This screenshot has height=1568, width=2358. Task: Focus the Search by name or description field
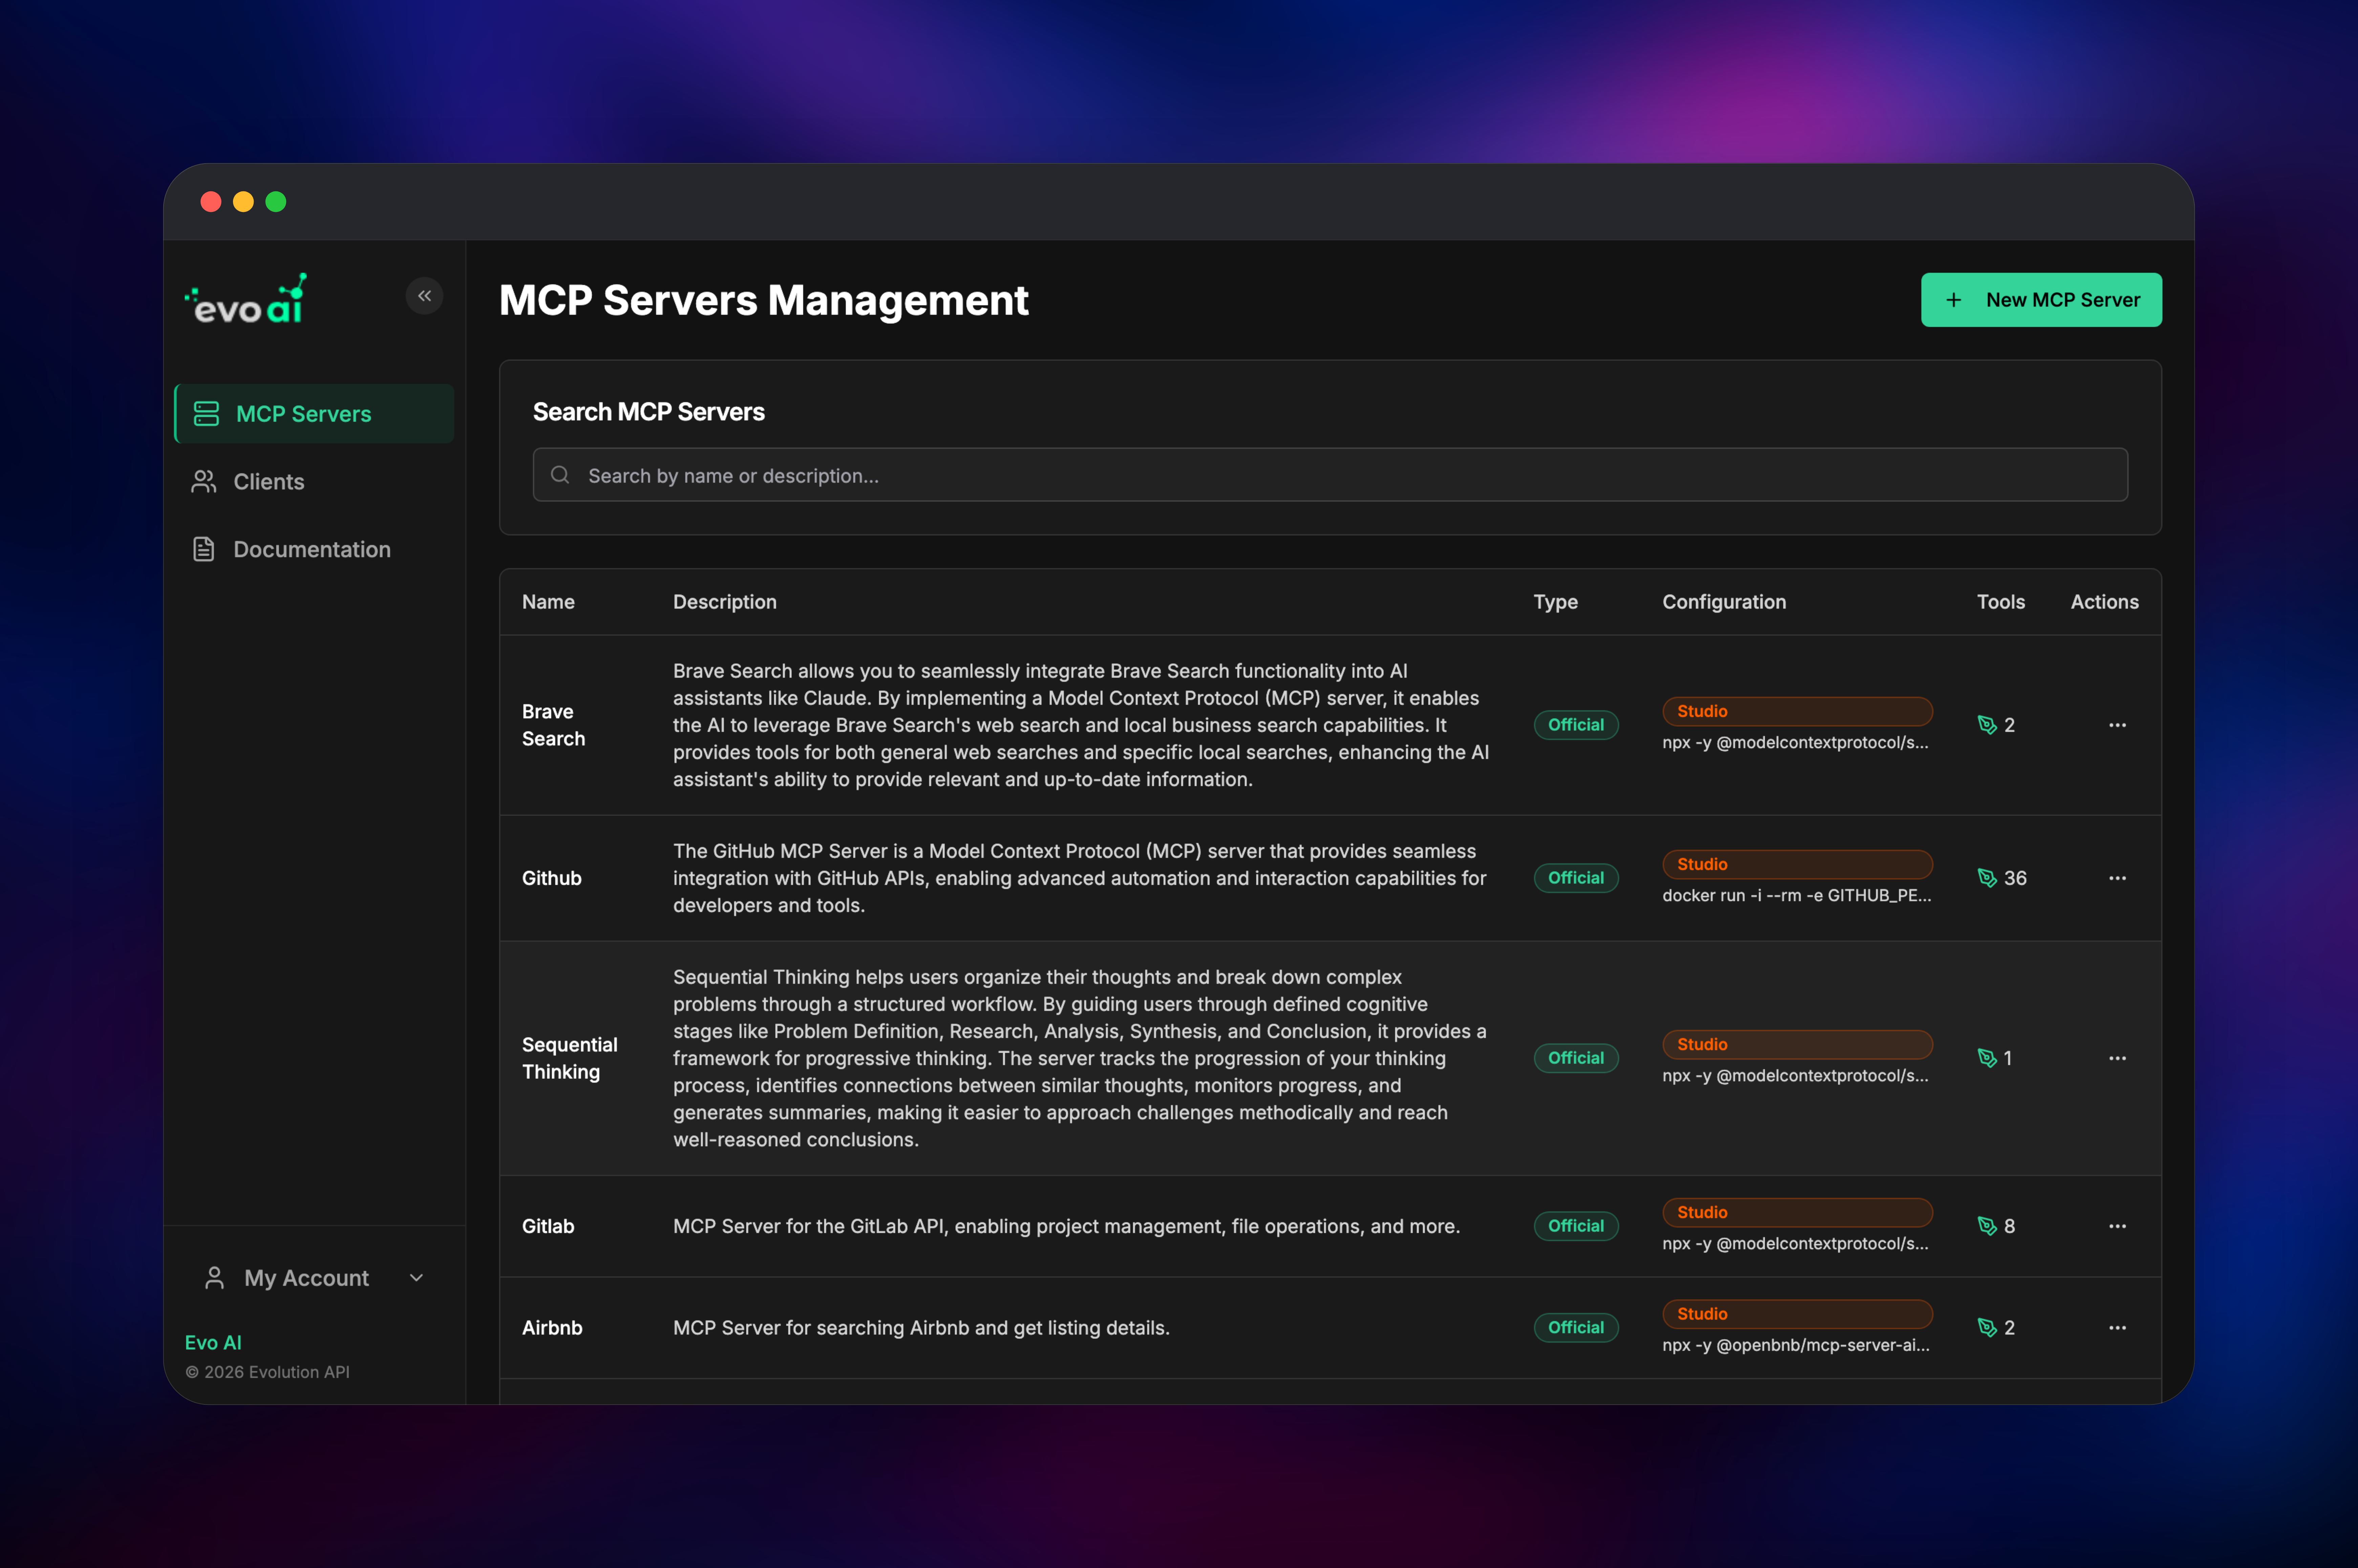1330,475
